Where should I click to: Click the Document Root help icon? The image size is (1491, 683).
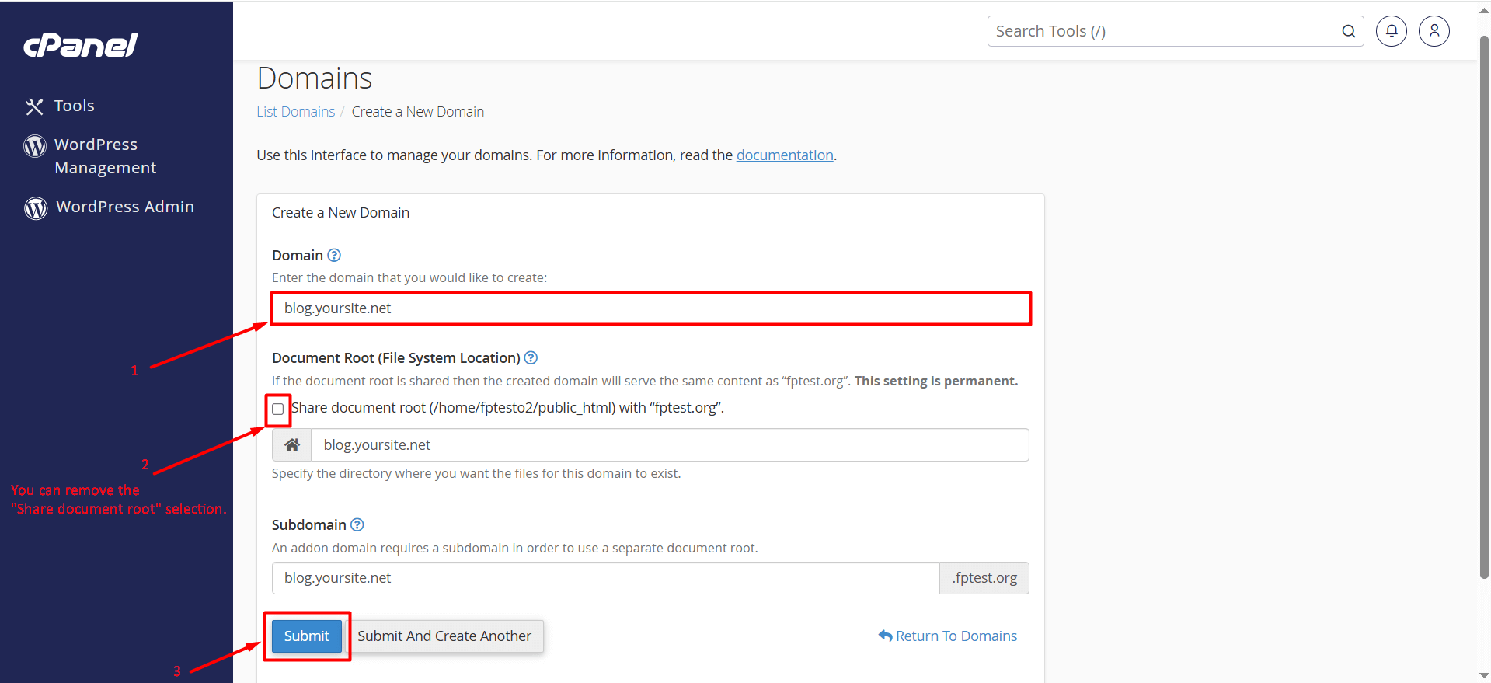tap(531, 358)
